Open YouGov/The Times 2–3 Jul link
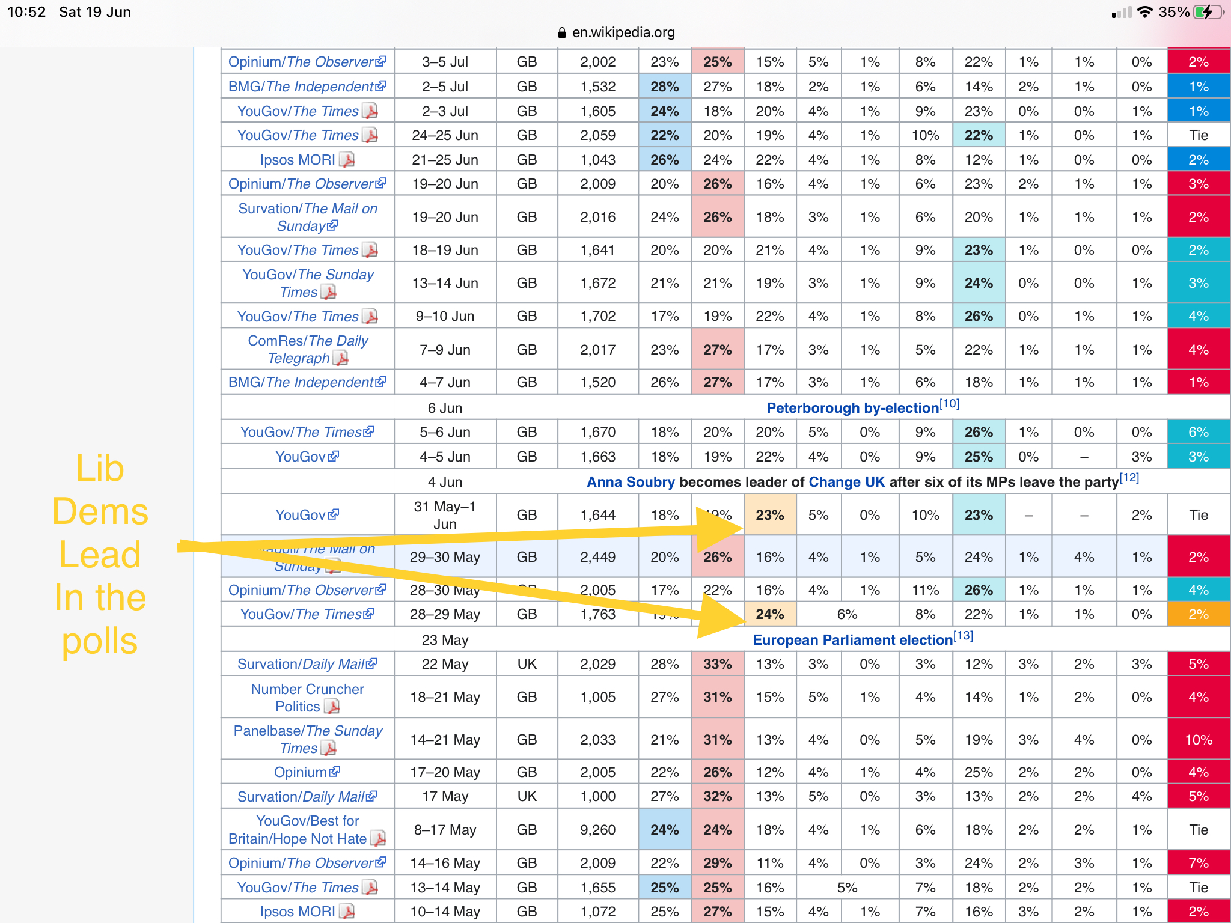 pyautogui.click(x=298, y=111)
